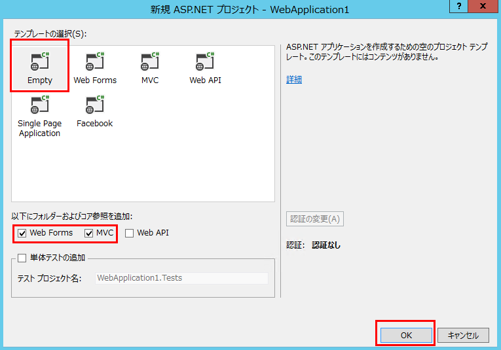Confirm the dialog with OK

coord(406,336)
